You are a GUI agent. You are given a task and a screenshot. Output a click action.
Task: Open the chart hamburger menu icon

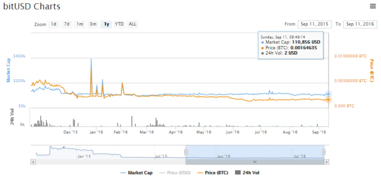click(x=373, y=6)
